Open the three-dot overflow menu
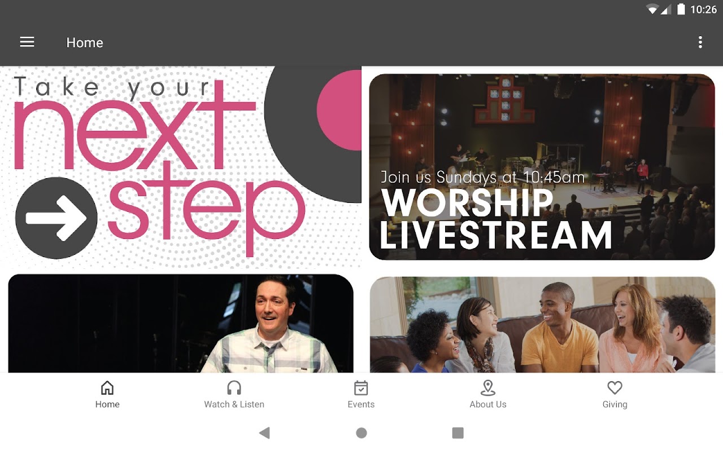The height and width of the screenshot is (451, 723). tap(700, 42)
